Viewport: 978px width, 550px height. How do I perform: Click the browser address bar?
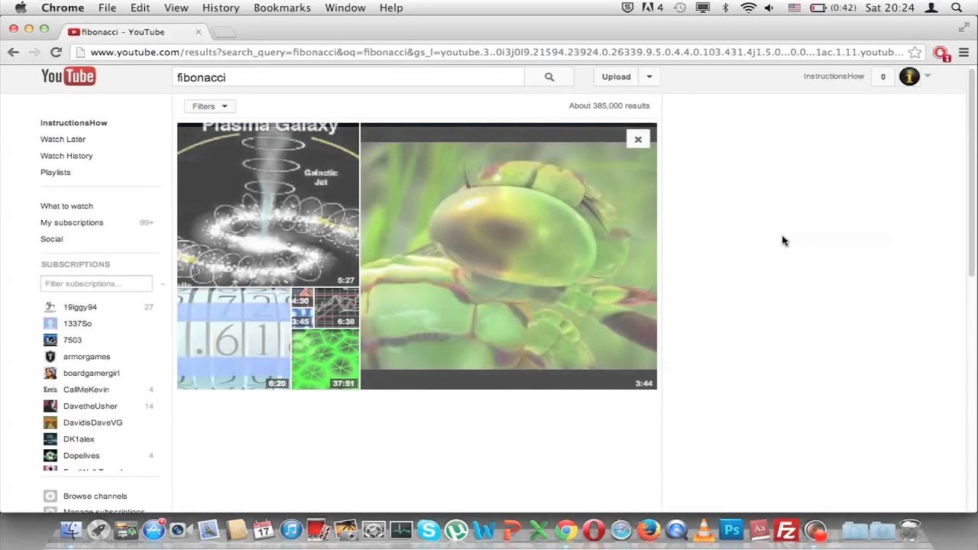tap(497, 52)
